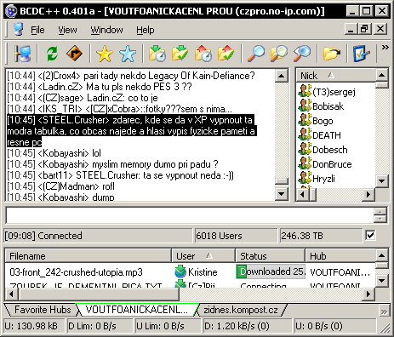
Task: Open the View menu
Action: click(67, 30)
